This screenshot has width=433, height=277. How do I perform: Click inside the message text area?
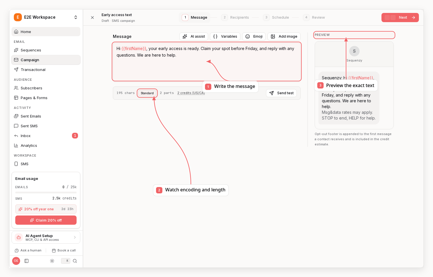tap(207, 62)
